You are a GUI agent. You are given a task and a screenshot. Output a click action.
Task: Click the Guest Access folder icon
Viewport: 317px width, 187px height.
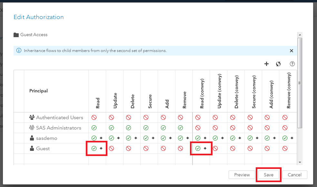point(16,35)
